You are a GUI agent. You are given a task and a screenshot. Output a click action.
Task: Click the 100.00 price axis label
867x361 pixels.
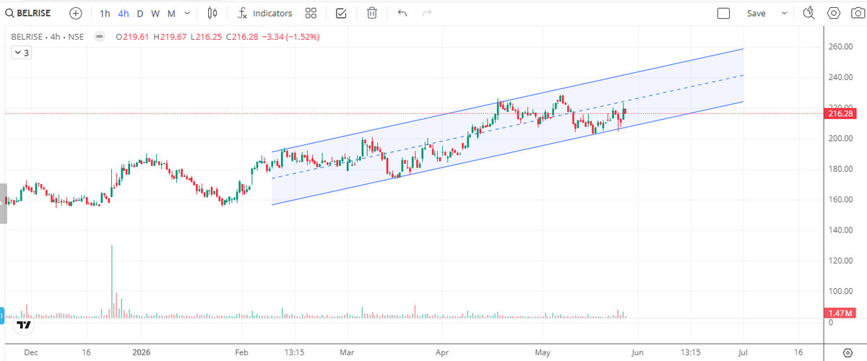tap(842, 292)
